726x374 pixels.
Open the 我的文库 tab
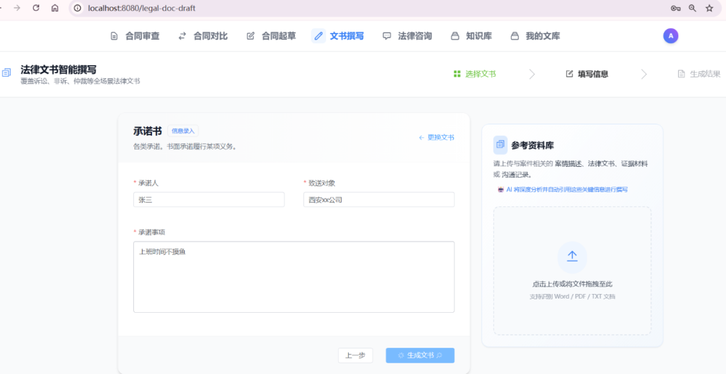[535, 36]
